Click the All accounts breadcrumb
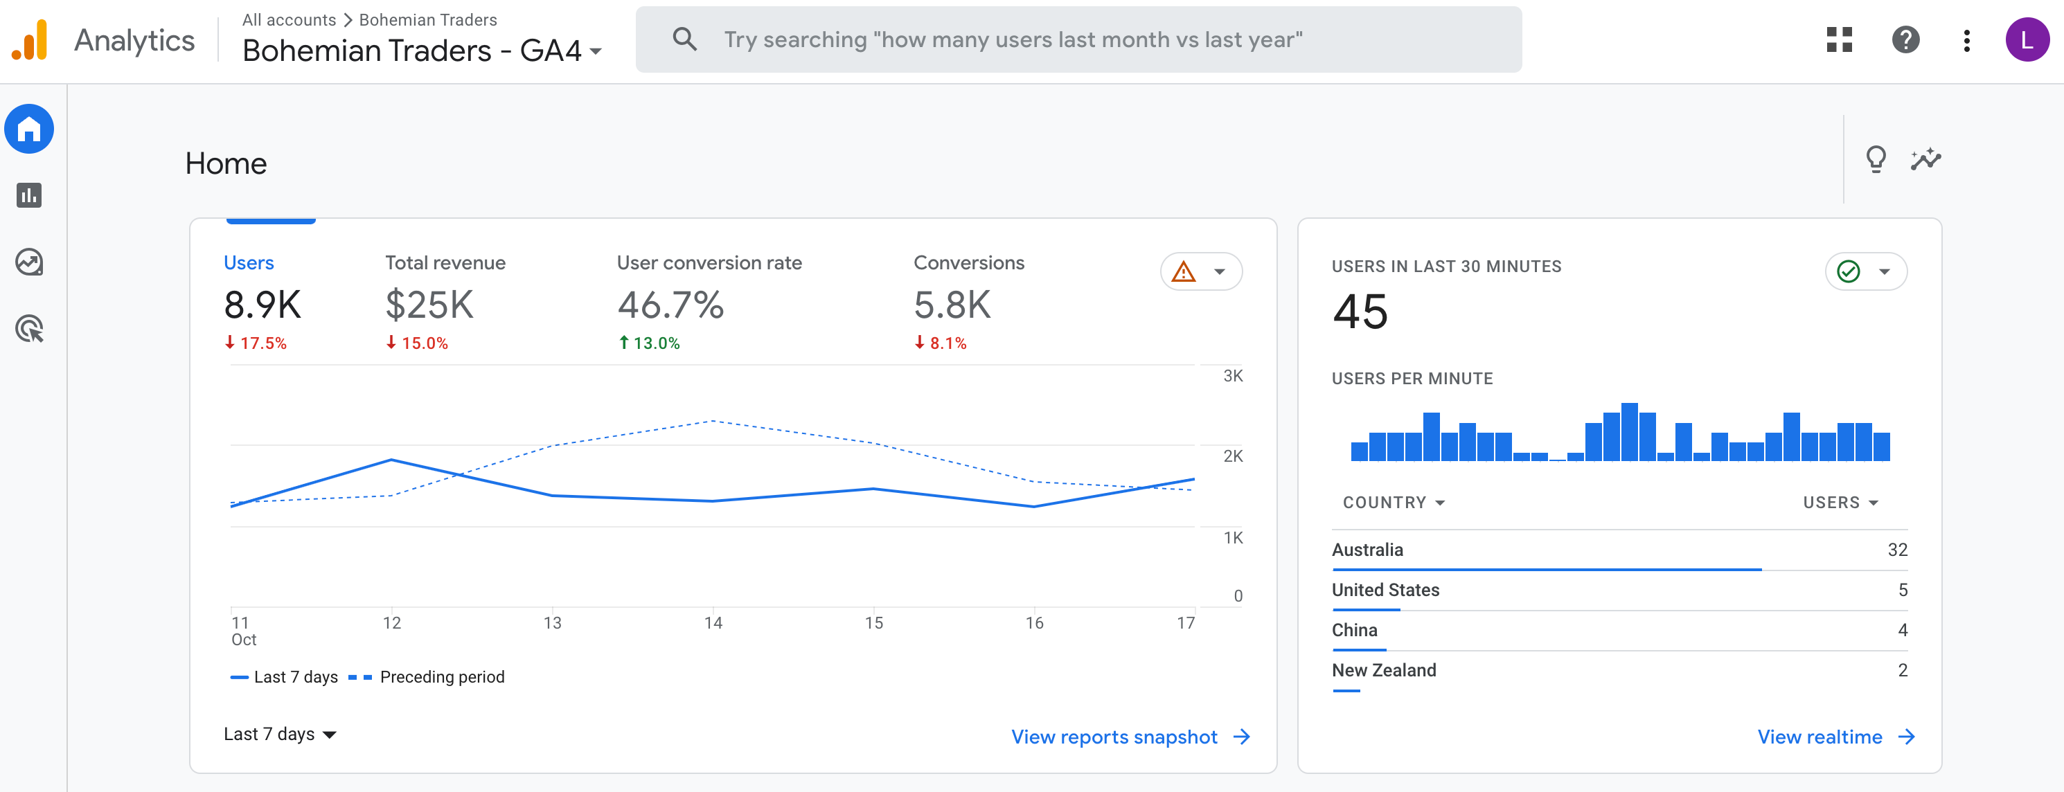 click(x=290, y=19)
